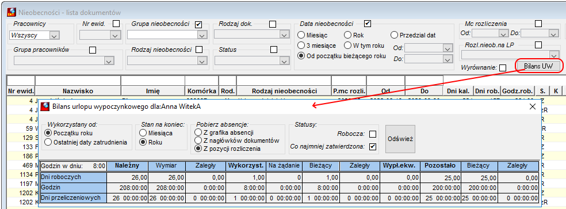Toggle the Nr ewid. checkbox
Image resolution: width=566 pixels, height=209 pixels.
116,24
